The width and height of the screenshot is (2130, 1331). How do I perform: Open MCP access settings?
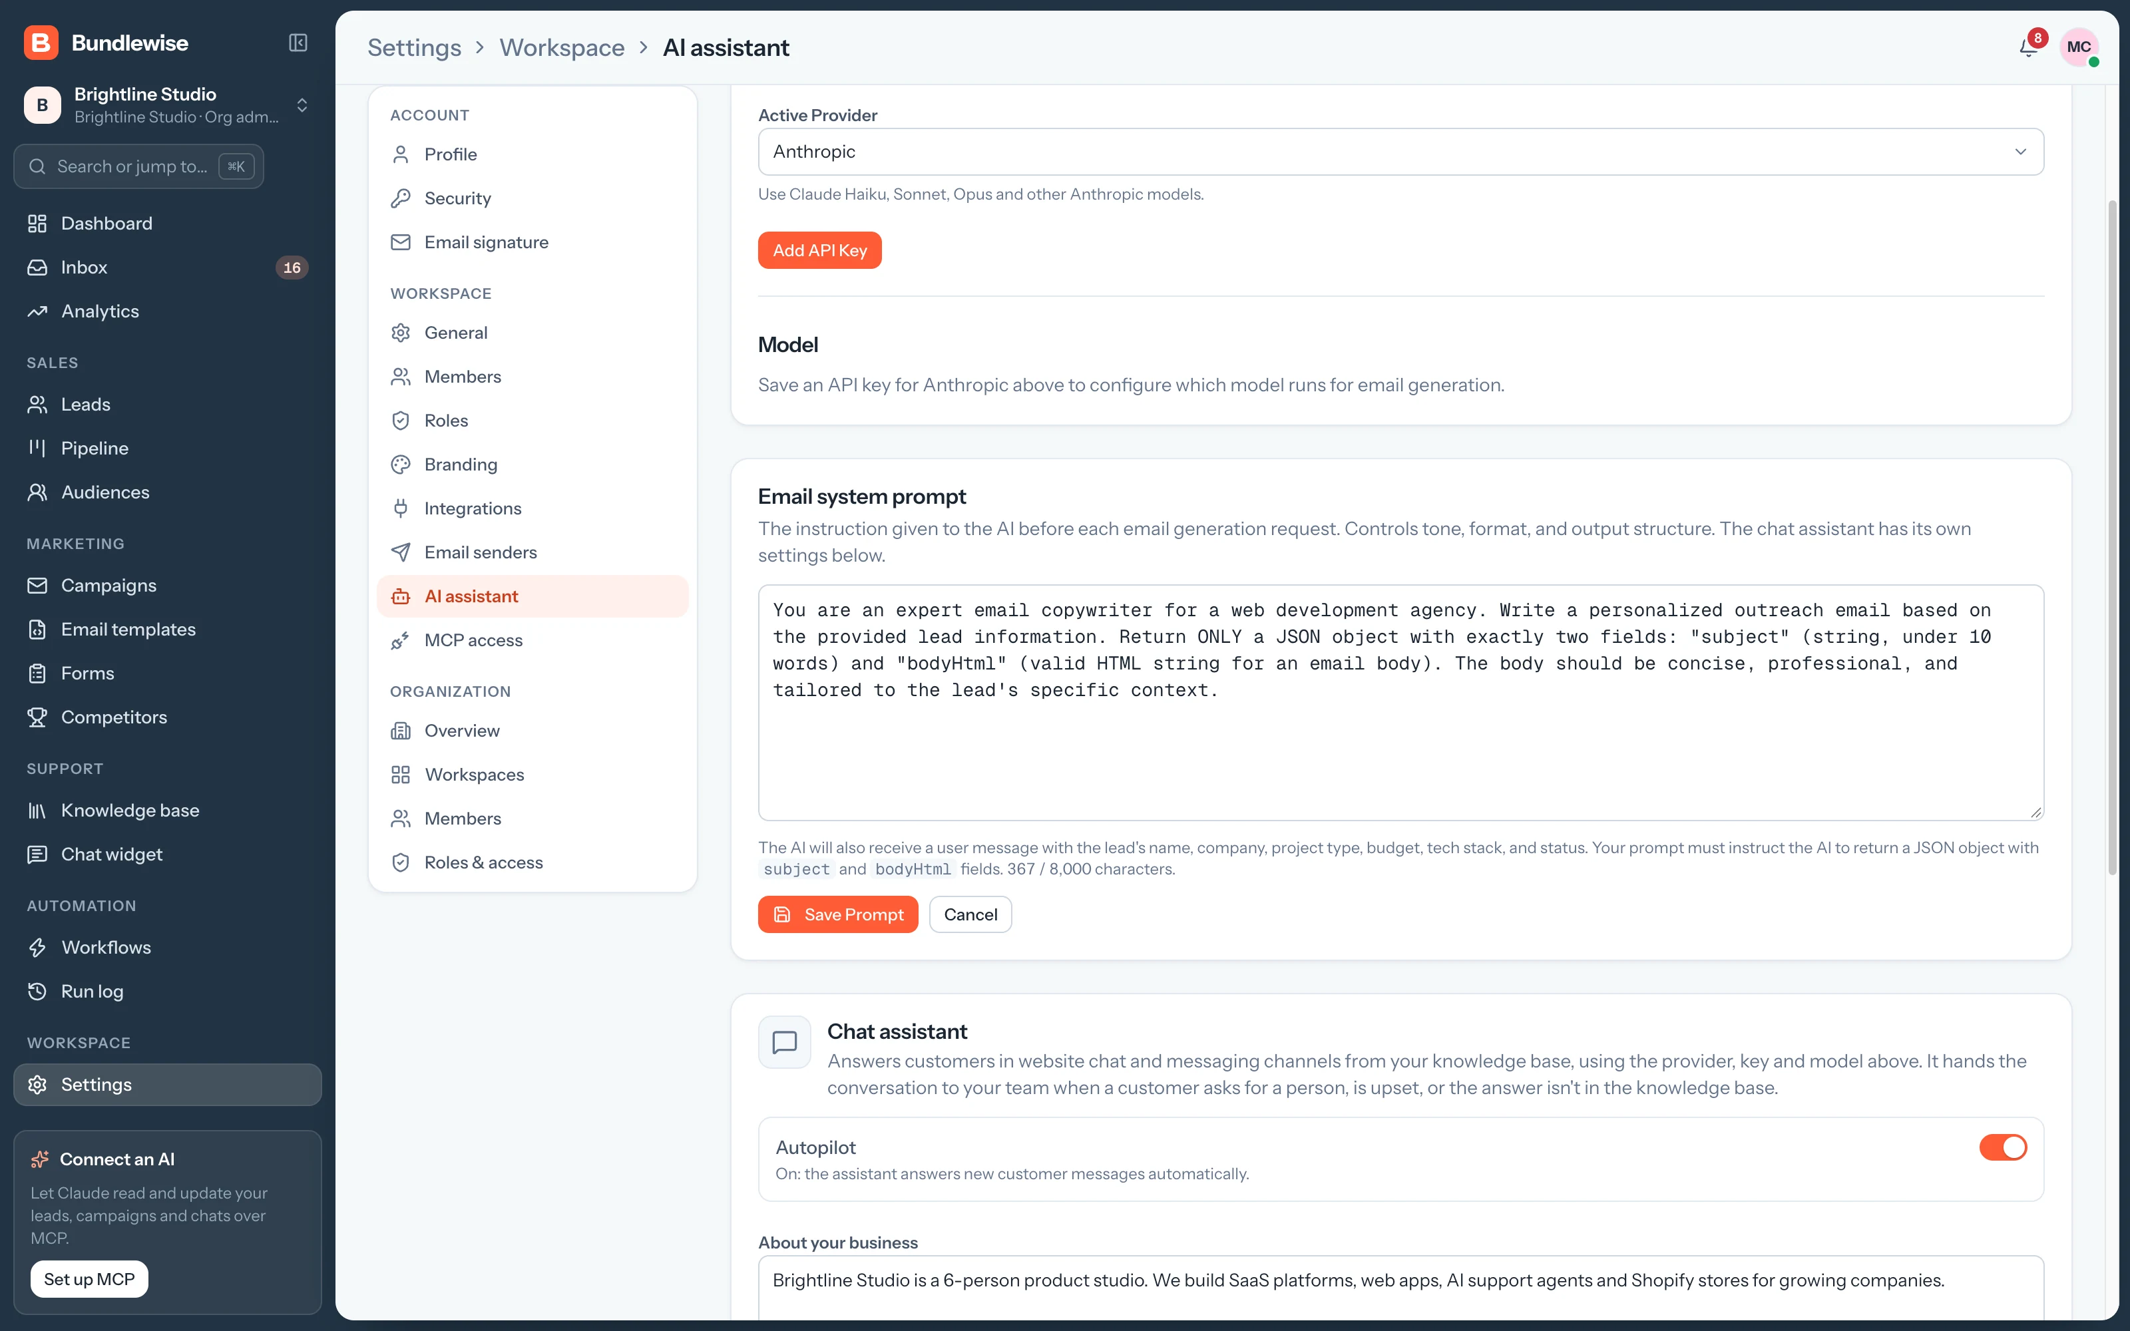tap(532, 641)
